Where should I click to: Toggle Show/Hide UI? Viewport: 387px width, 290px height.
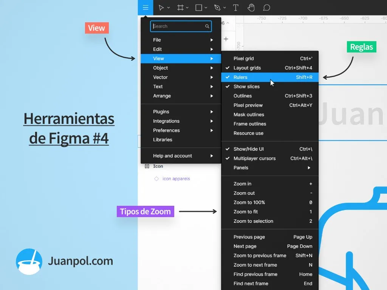pos(270,149)
